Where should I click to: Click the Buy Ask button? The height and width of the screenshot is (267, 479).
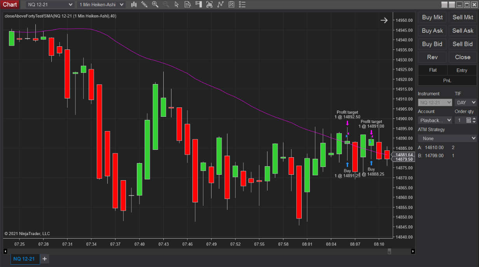point(432,30)
